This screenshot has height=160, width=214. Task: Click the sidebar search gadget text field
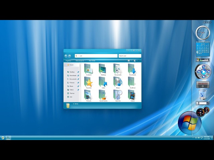pos(203,103)
